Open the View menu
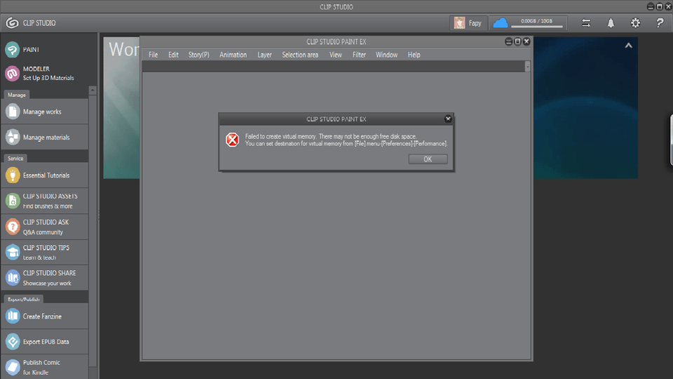673x379 pixels. point(336,55)
